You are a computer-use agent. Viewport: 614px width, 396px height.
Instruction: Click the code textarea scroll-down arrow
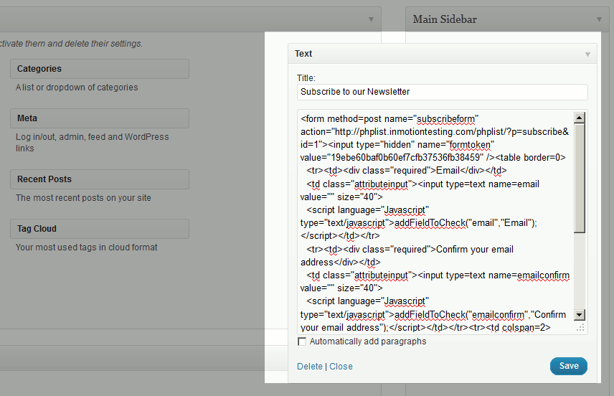[580, 314]
